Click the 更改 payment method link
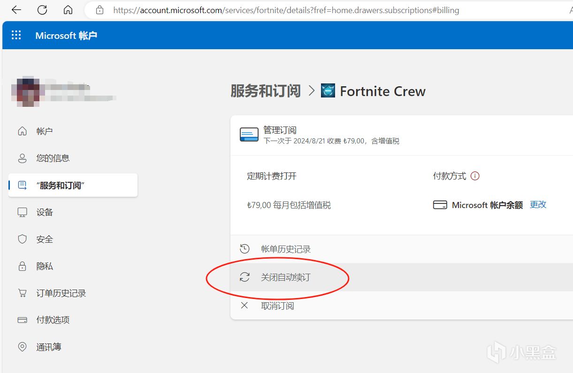 tap(538, 204)
